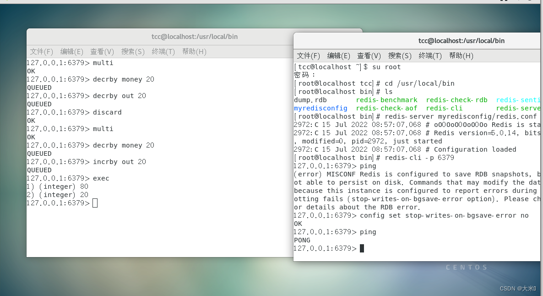Click first 'decrby money 20' line in left terminal
Screen dimensions: 543x296
90,79
